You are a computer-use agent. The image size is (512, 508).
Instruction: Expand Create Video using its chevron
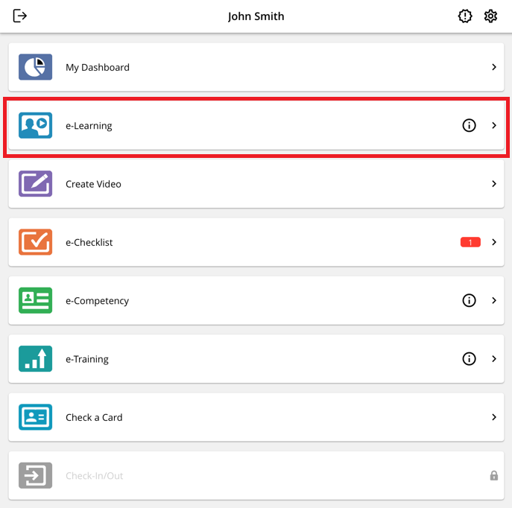click(493, 184)
